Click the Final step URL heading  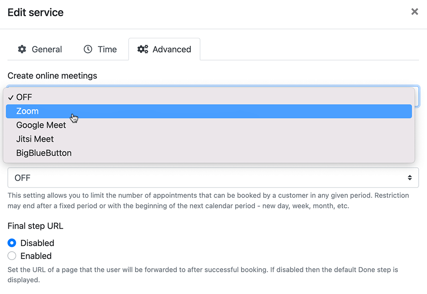pyautogui.click(x=35, y=226)
